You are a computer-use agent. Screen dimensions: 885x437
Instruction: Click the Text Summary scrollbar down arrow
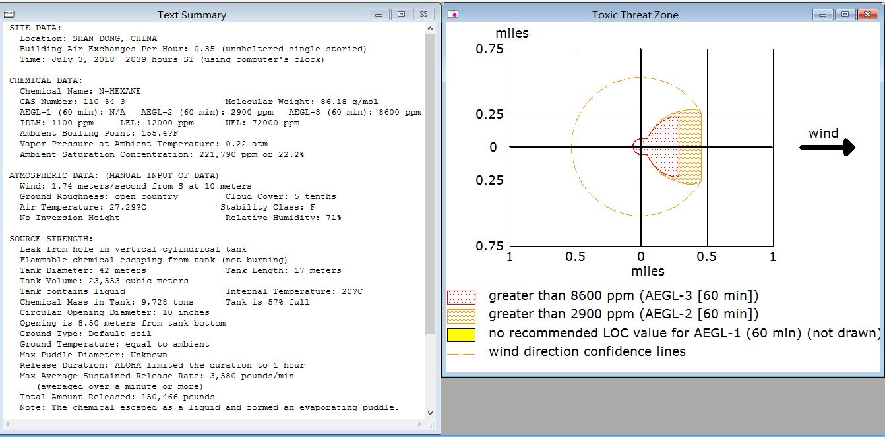431,413
